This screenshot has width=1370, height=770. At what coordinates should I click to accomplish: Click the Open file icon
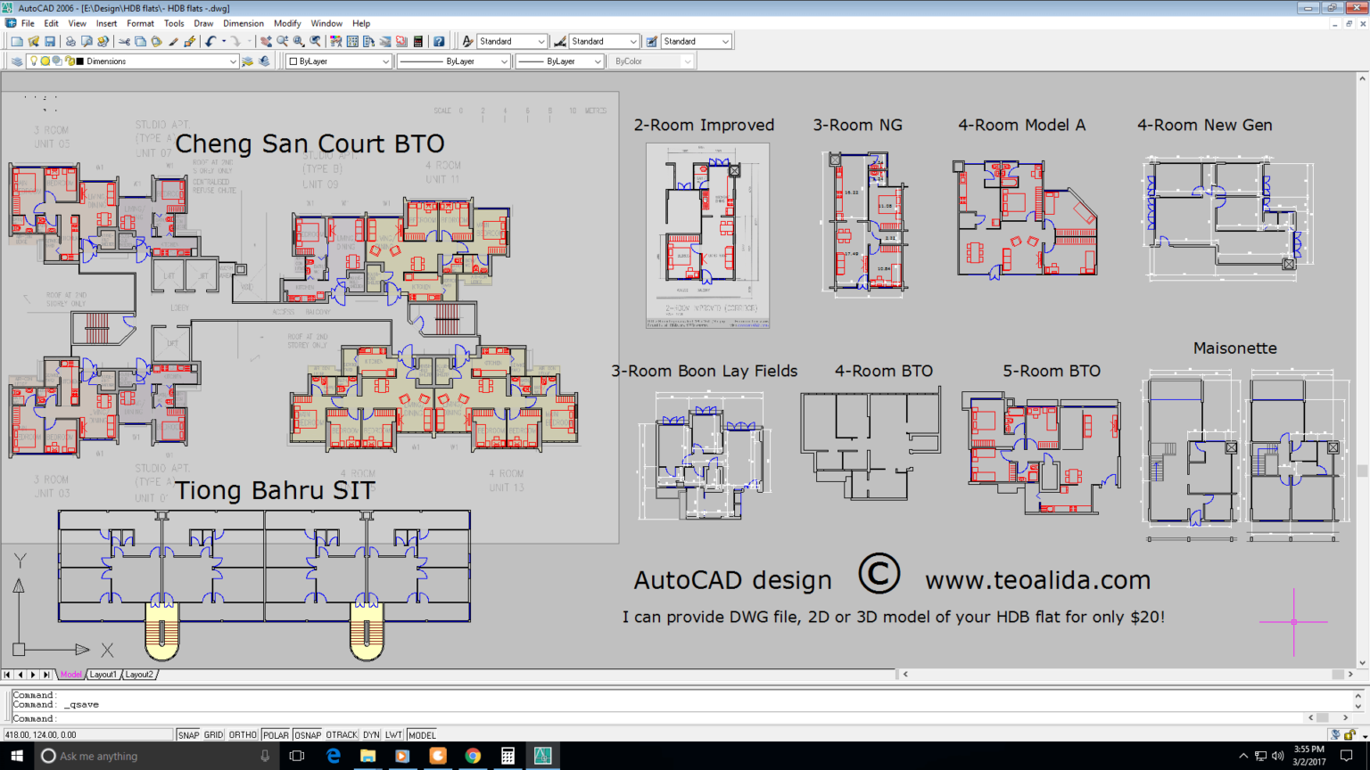click(x=34, y=41)
